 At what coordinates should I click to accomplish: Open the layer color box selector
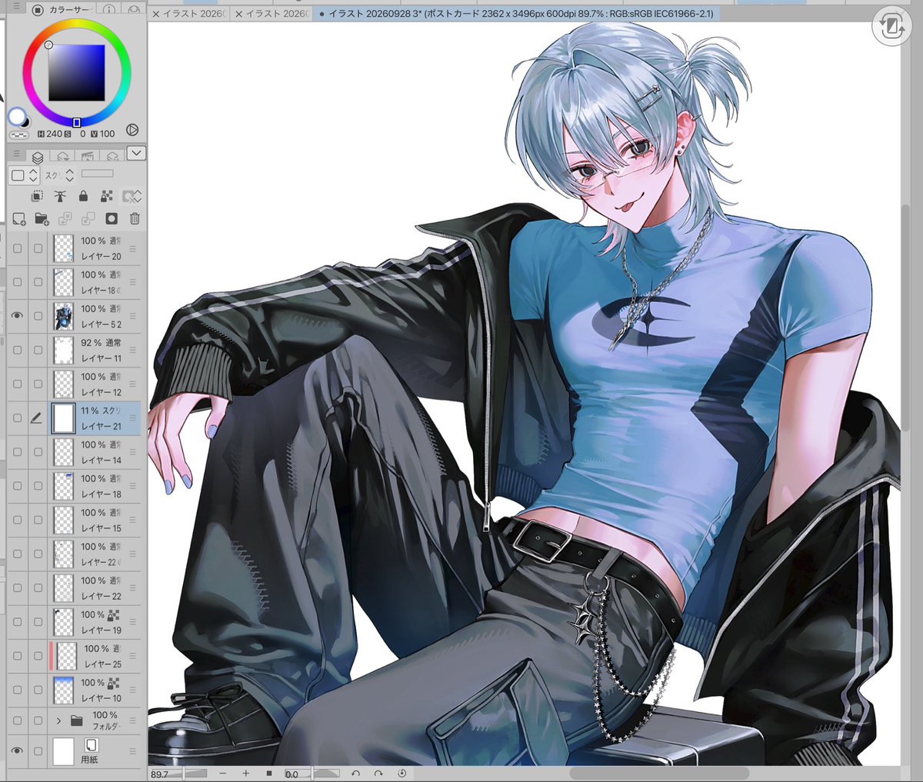pyautogui.click(x=24, y=175)
